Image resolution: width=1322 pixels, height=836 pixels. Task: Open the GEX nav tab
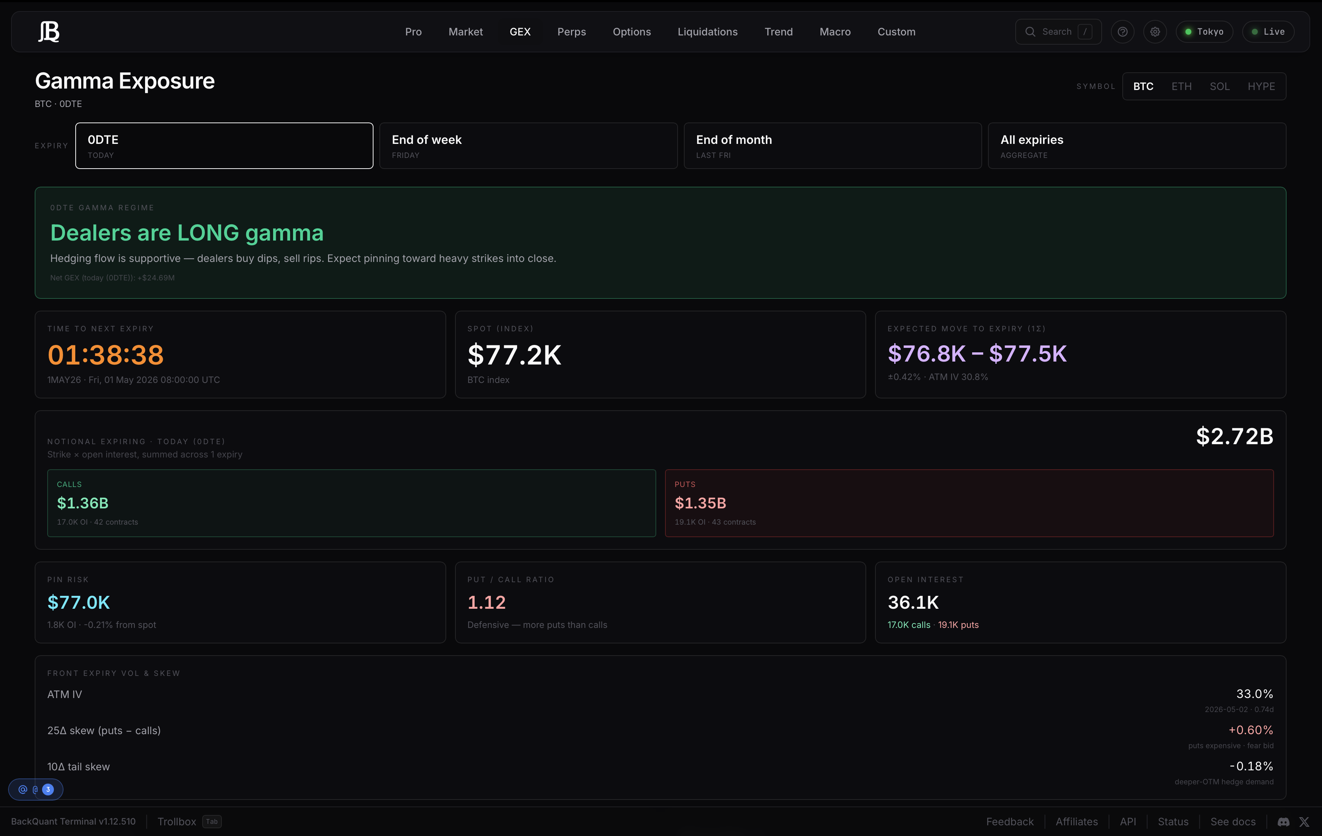tap(520, 32)
